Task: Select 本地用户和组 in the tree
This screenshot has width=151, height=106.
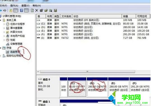Action: pos(17,36)
